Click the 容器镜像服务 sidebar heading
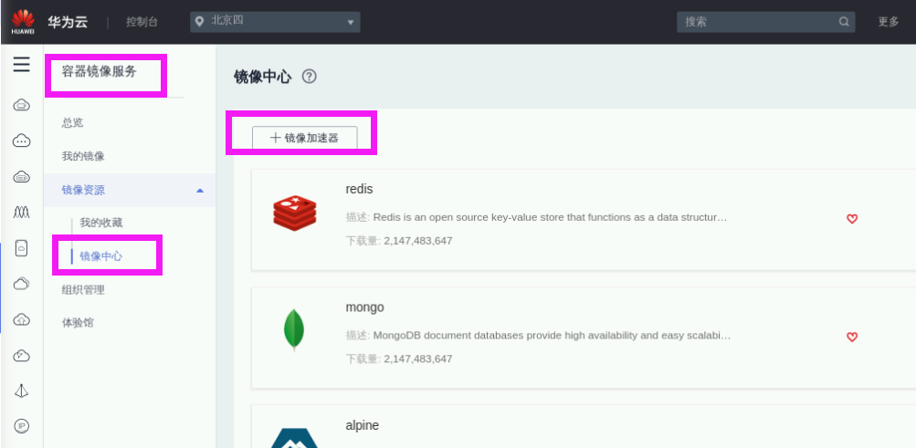The height and width of the screenshot is (448, 916). tap(100, 72)
